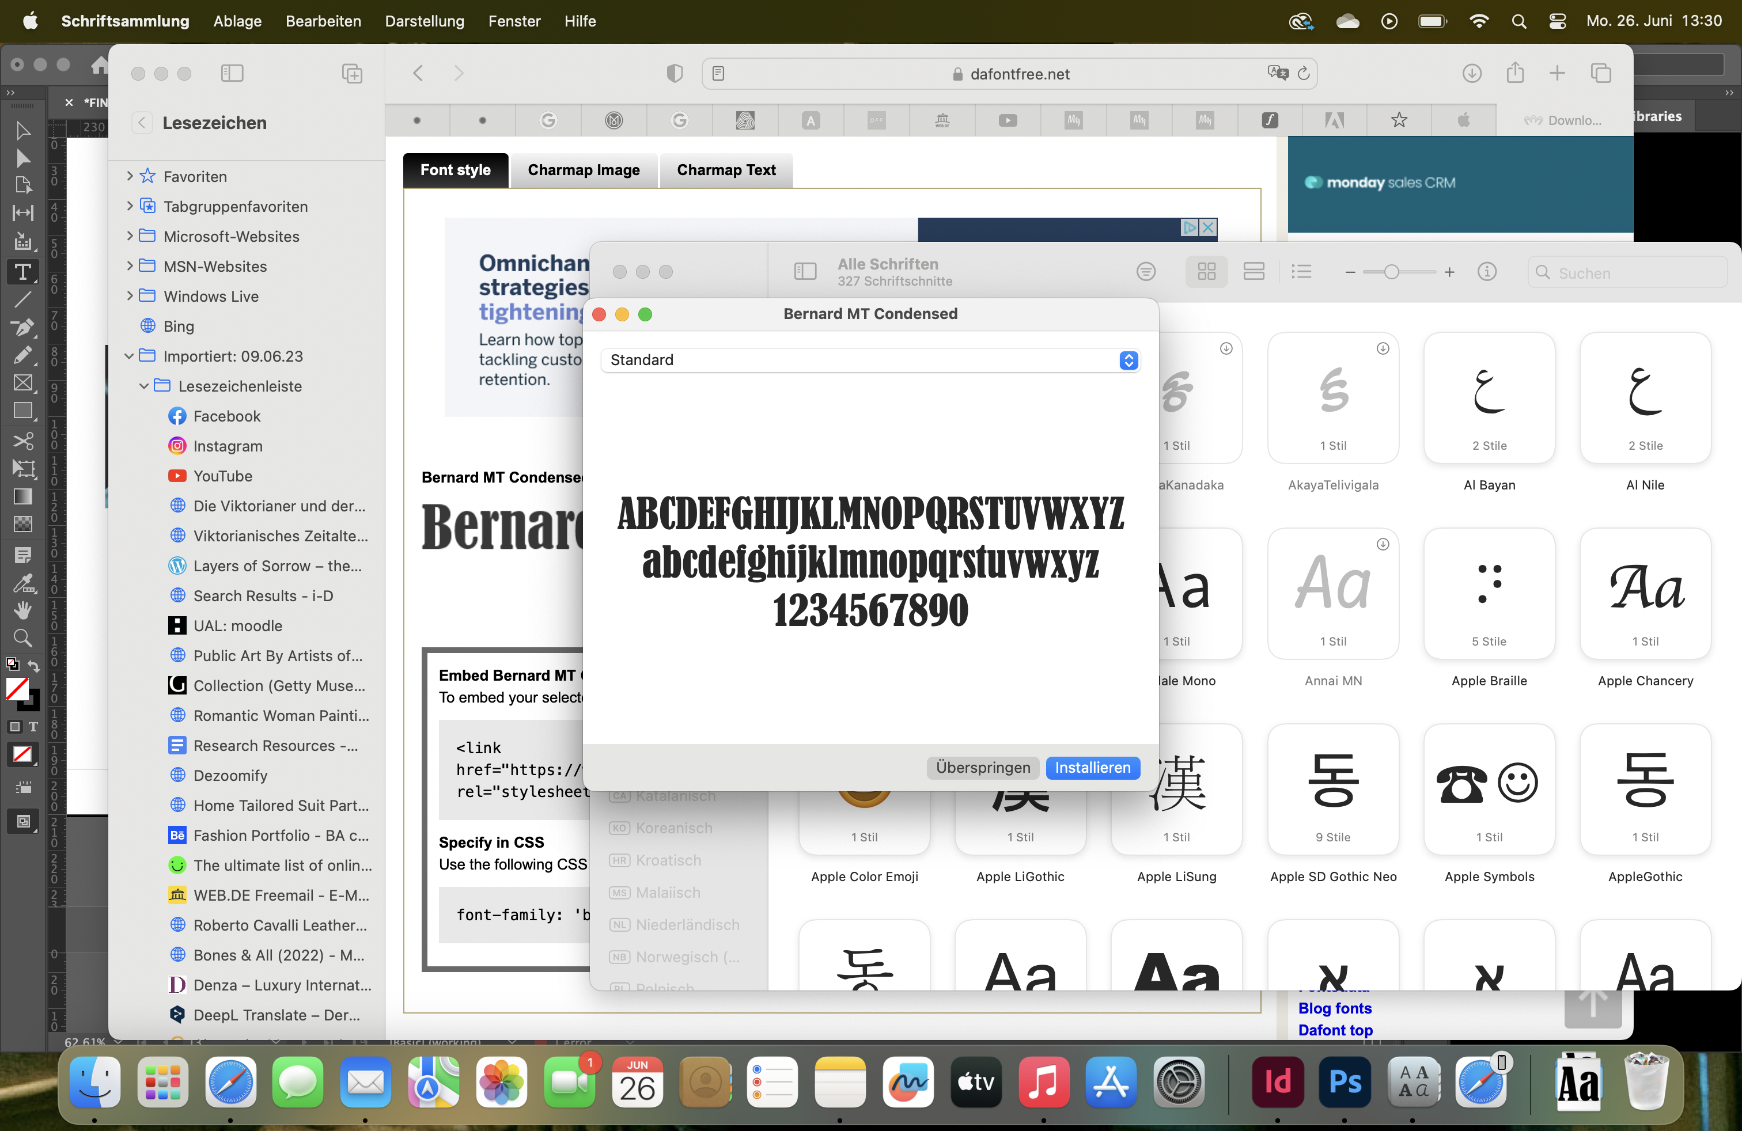Click the Überspringen button
The width and height of the screenshot is (1742, 1131).
982,768
